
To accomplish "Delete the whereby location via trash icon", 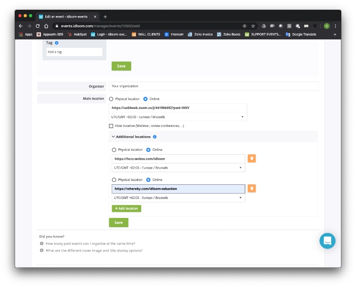I will click(x=252, y=188).
